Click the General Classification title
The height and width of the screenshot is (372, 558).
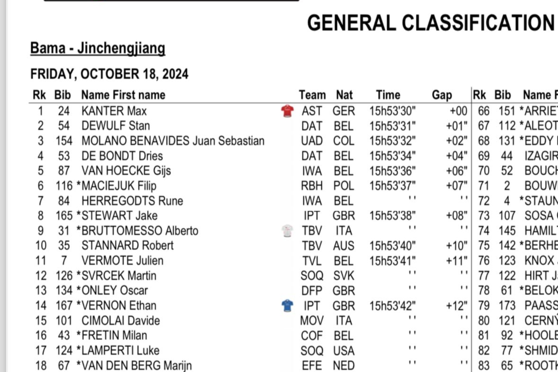click(x=430, y=23)
